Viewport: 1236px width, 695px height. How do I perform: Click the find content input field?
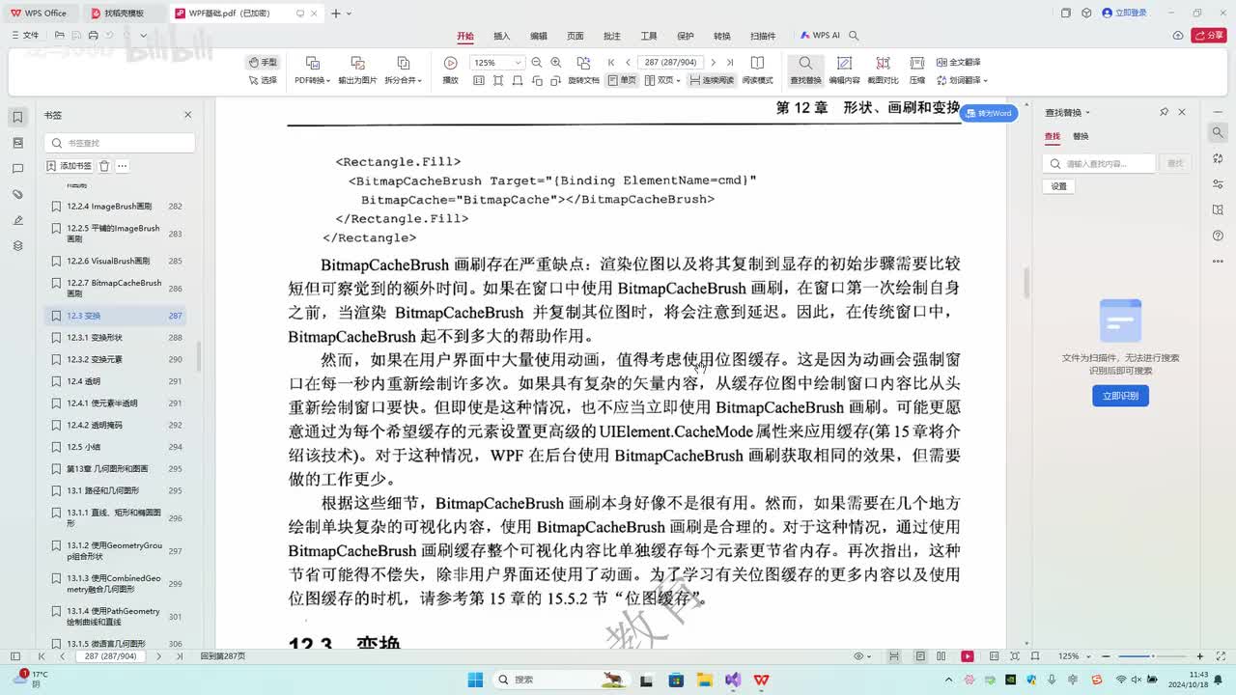click(1099, 164)
